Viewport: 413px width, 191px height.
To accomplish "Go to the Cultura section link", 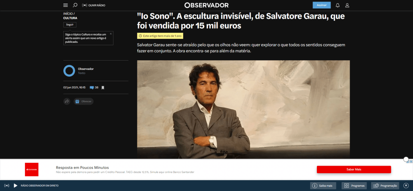I will tap(70, 18).
